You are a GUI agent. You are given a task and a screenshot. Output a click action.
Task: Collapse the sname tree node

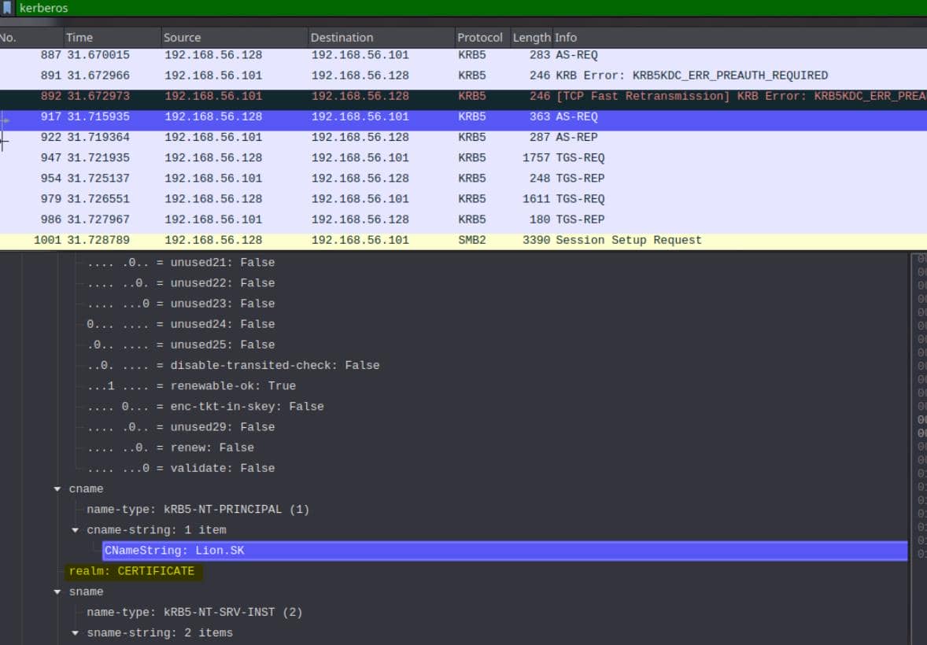[x=57, y=592]
